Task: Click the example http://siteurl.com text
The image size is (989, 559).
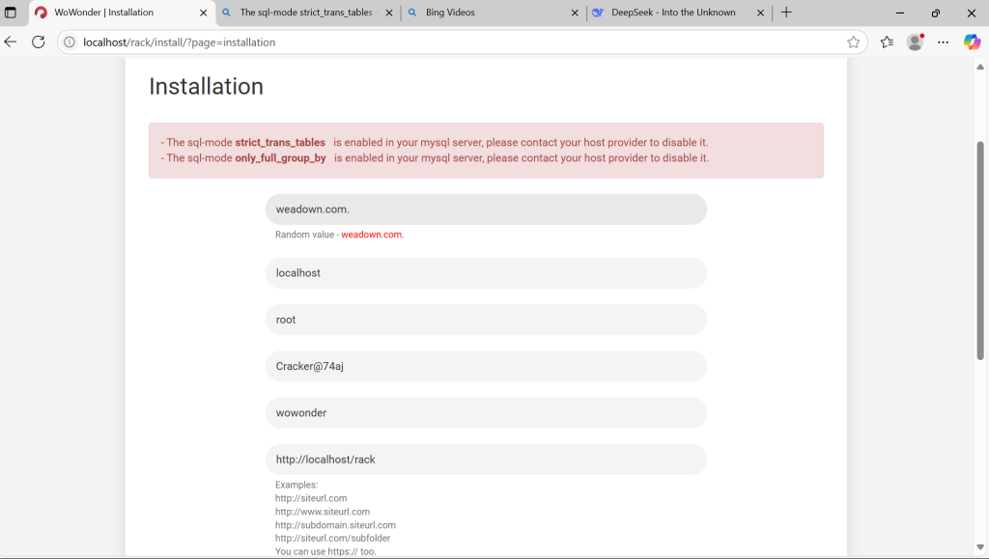Action: [311, 498]
